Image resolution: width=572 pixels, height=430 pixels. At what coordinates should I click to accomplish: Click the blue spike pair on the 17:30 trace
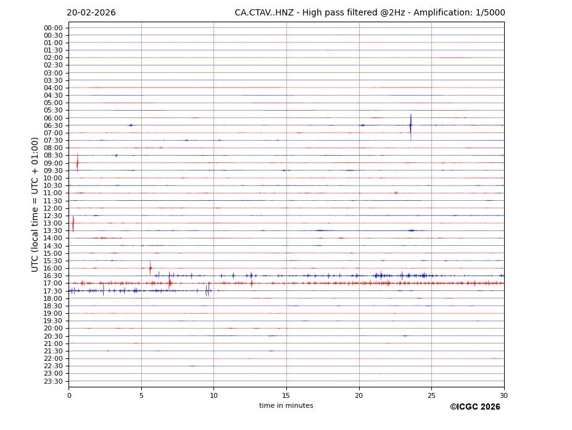[x=207, y=290]
